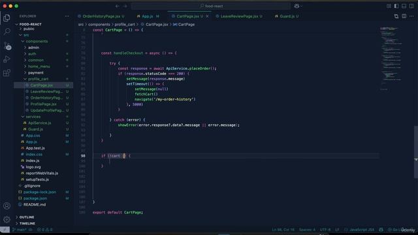This screenshot has width=418, height=235.
Task: Expand the payment folder
Action: [x=36, y=72]
